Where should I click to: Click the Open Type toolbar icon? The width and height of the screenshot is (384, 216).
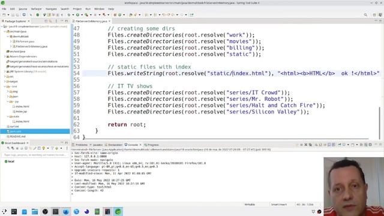click(x=131, y=14)
